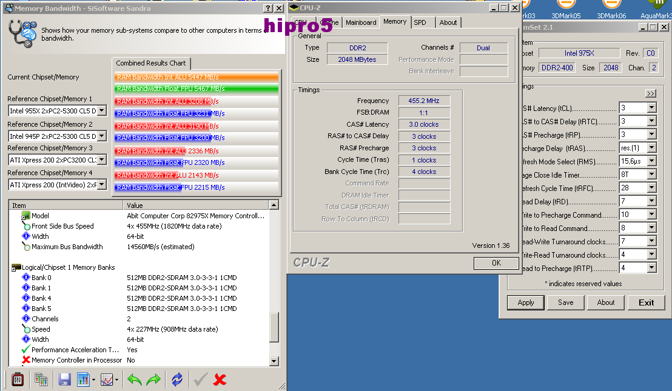Screen dimensions: 672x391
Task: Open the 3DMark06 desktop icon
Action: (x=611, y=10)
